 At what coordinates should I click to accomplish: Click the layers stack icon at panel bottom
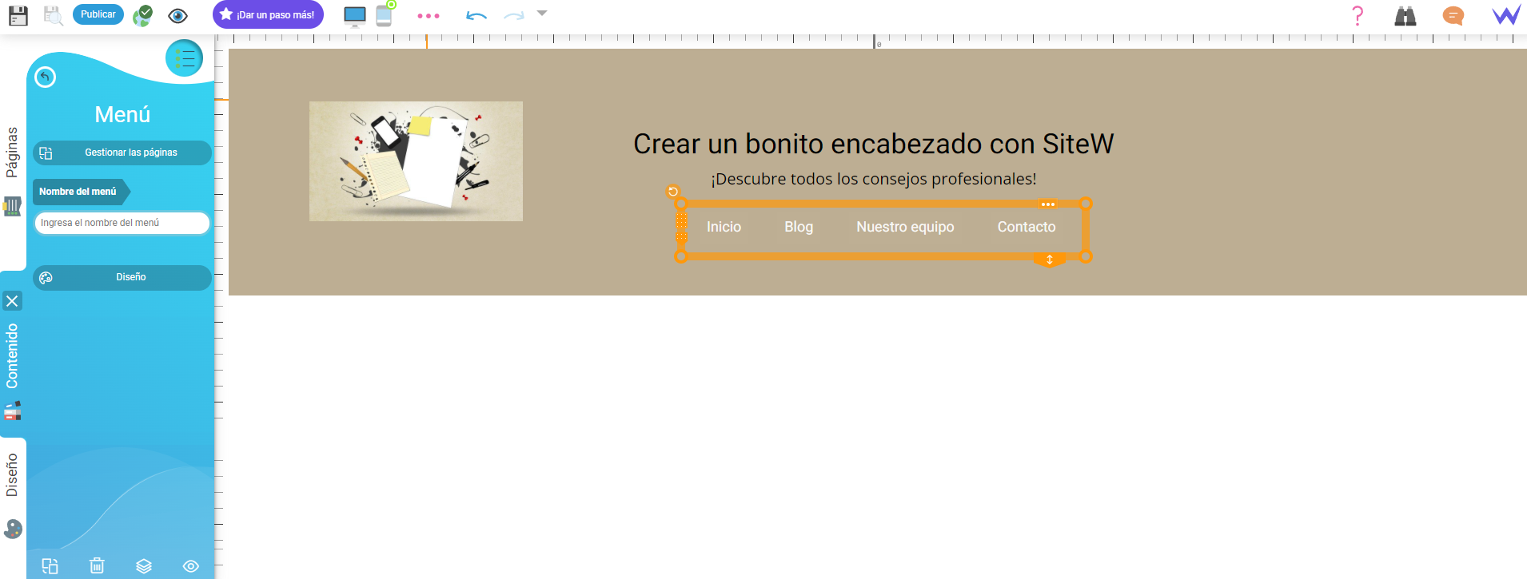pos(144,565)
